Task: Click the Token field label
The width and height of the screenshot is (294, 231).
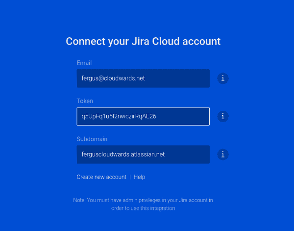Action: coord(85,101)
